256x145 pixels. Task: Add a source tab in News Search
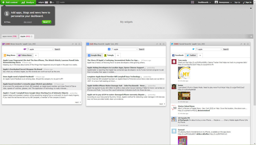tap(36, 55)
